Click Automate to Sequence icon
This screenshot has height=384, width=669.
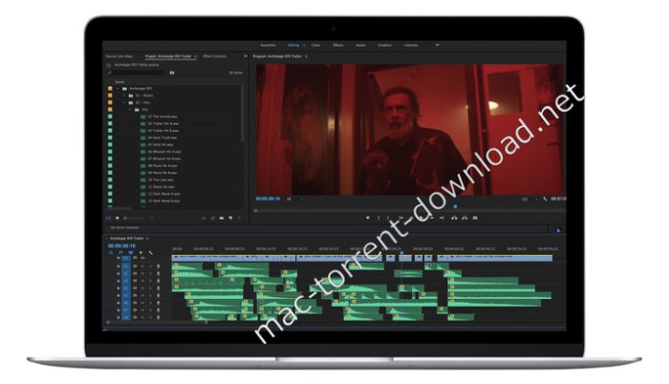(204, 218)
